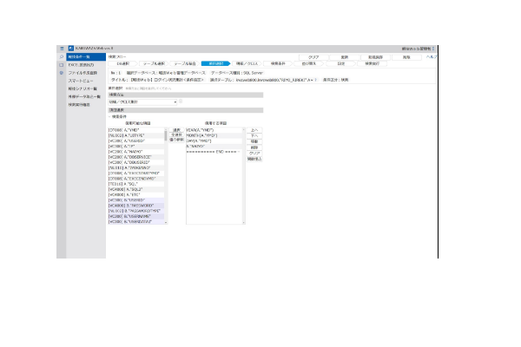The height and width of the screenshot is (347, 521).
Task: Collapse the search condition section expander
Action: pyautogui.click(x=109, y=115)
